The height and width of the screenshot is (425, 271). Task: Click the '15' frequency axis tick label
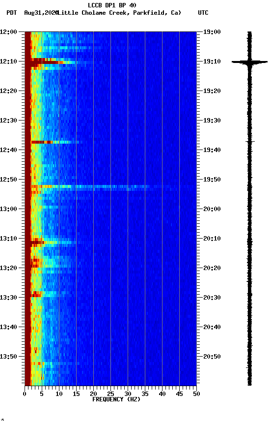[x=76, y=394]
